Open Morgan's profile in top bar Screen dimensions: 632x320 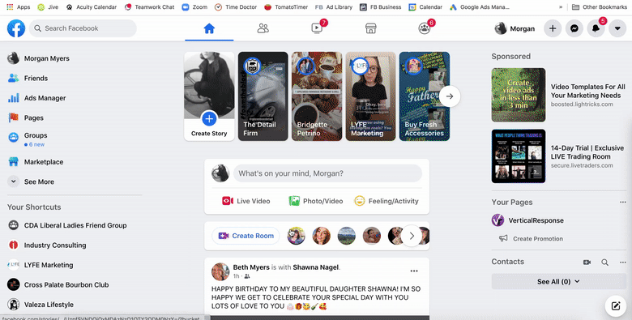coord(515,28)
